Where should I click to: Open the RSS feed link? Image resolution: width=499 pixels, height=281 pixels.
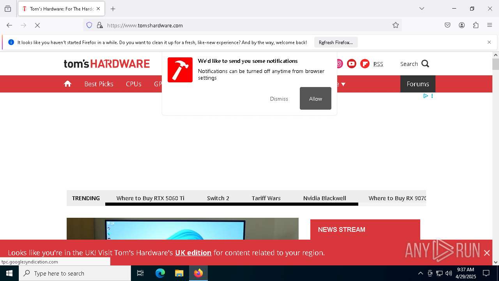[378, 64]
